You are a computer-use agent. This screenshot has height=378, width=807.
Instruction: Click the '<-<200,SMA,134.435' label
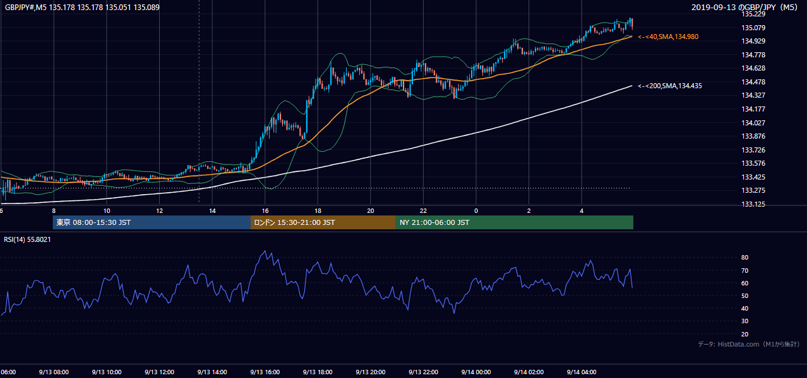coord(670,86)
